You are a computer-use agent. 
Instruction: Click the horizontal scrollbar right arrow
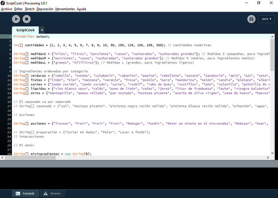[x=267, y=158]
